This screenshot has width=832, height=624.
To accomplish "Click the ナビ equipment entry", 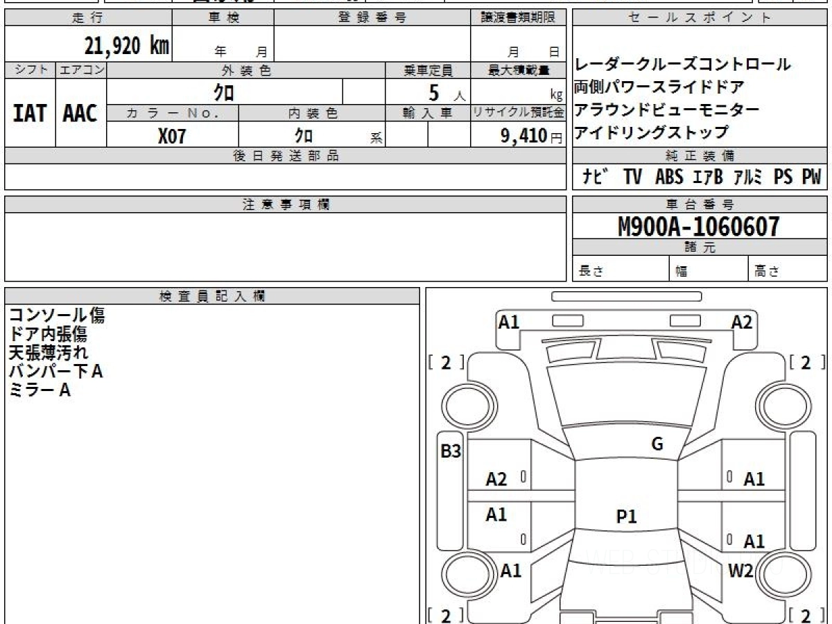I will click(596, 177).
